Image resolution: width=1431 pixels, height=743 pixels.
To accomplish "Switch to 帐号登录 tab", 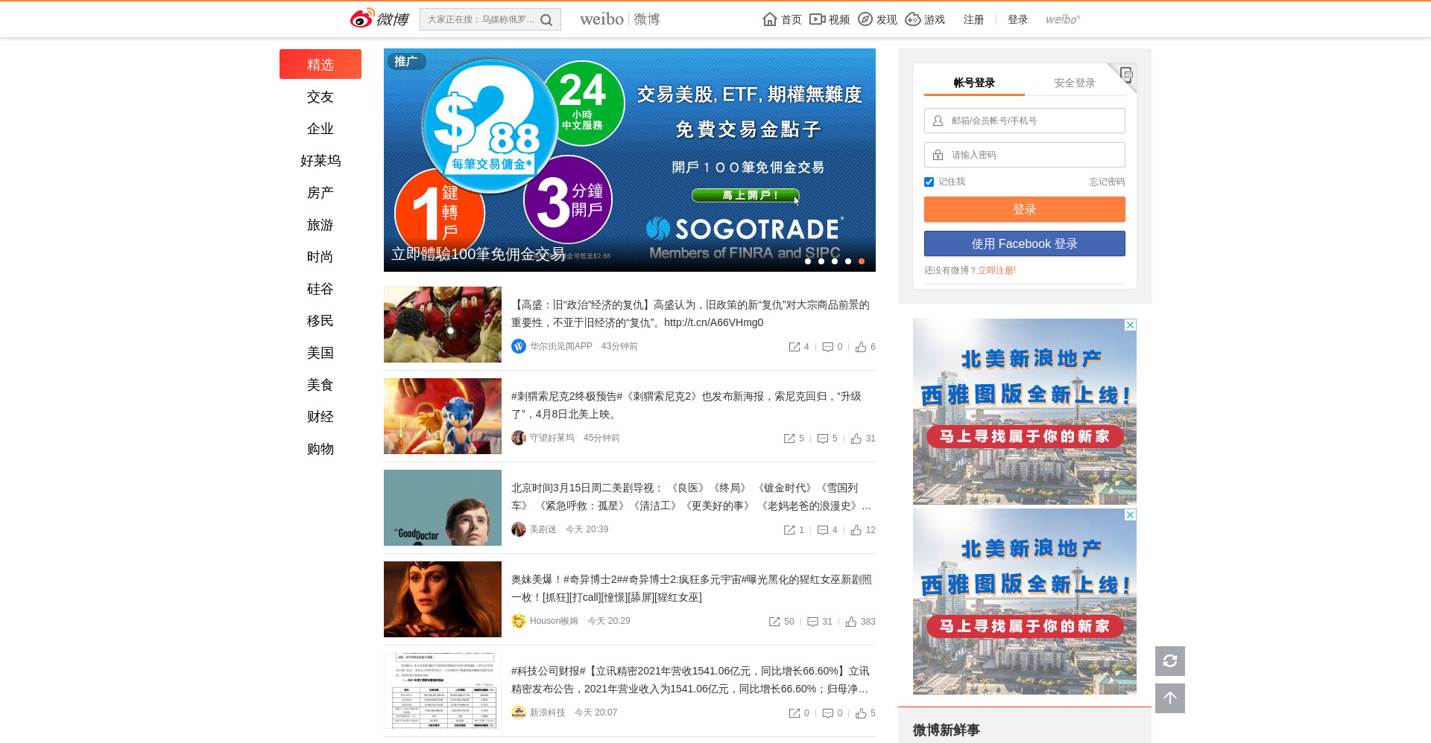I will pos(974,83).
